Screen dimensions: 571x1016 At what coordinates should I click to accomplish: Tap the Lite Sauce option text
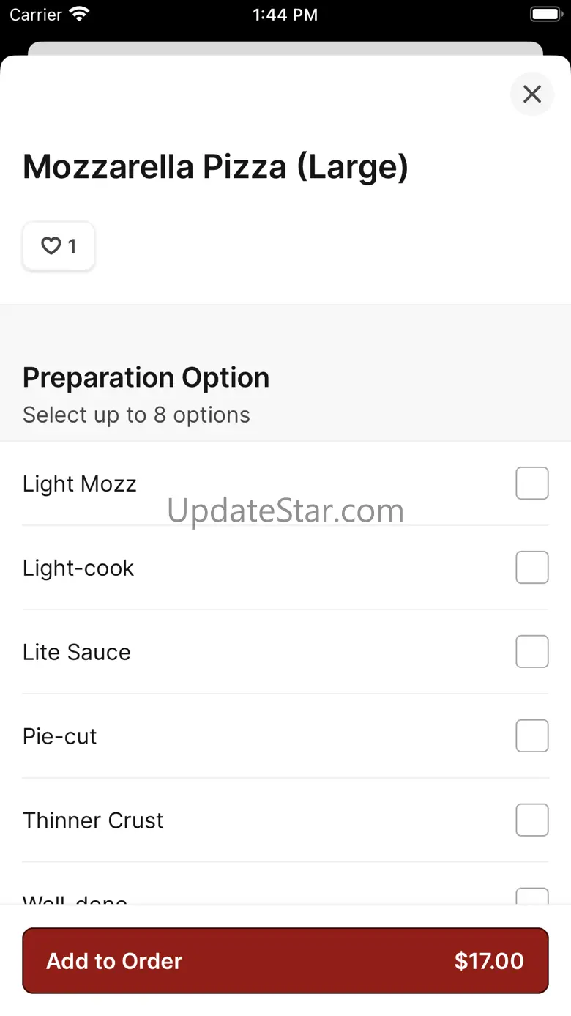click(77, 652)
